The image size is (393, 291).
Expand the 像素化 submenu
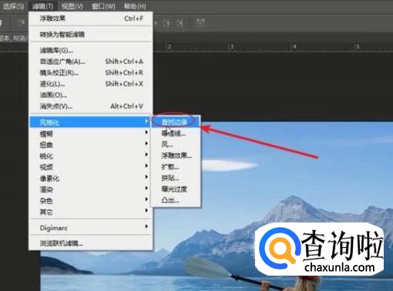pos(91,178)
